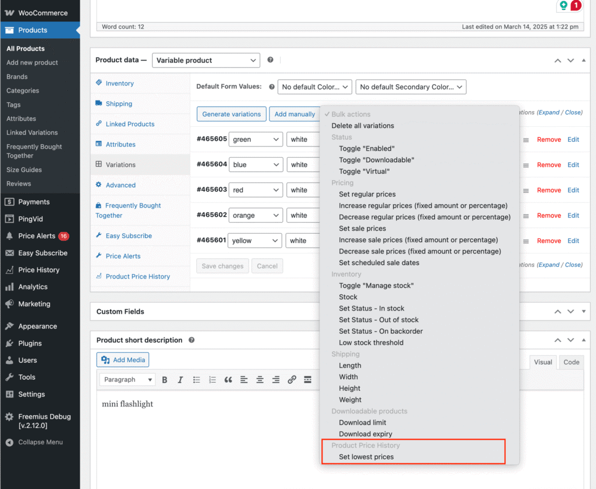Toggle the Product short description panel
Viewport: 596px width, 489px height.
(x=584, y=340)
